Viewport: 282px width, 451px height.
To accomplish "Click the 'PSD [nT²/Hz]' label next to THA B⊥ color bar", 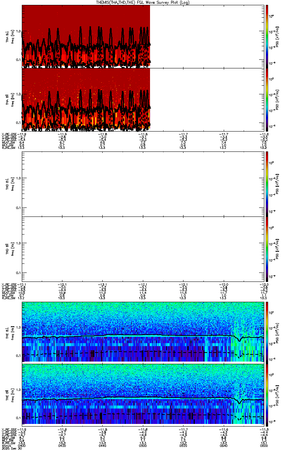I will coord(277,36).
